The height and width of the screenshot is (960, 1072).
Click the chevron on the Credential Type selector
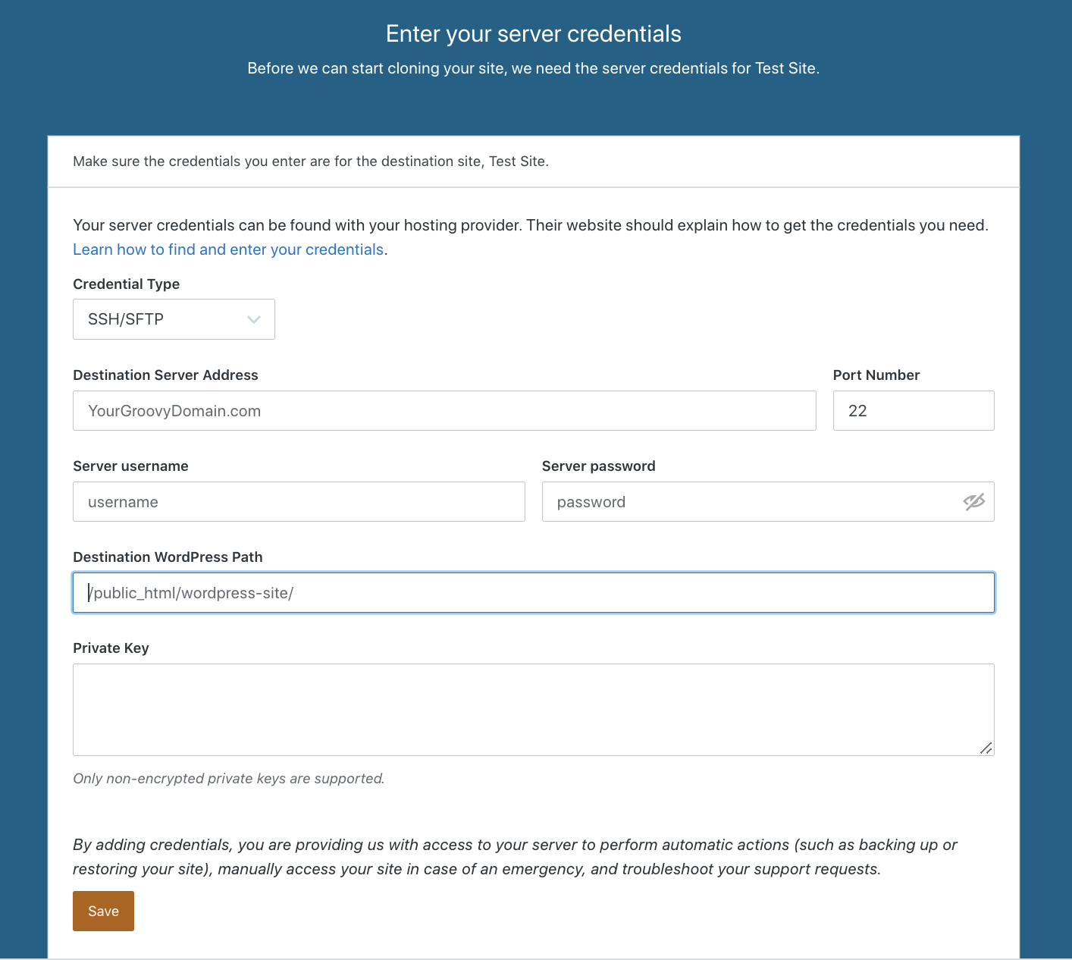[254, 319]
